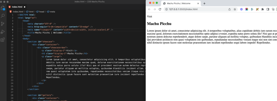Bookmark this page with the star icon
The height and width of the screenshot is (101, 277).
235,9
